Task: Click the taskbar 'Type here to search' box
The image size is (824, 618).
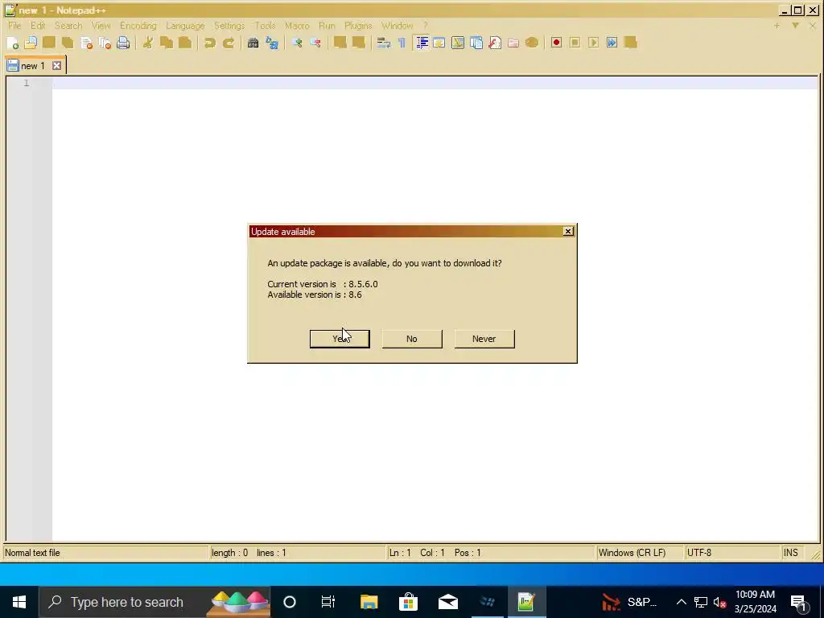Action: click(154, 602)
